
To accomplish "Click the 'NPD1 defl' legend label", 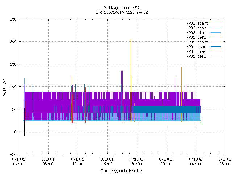I will (196, 57).
